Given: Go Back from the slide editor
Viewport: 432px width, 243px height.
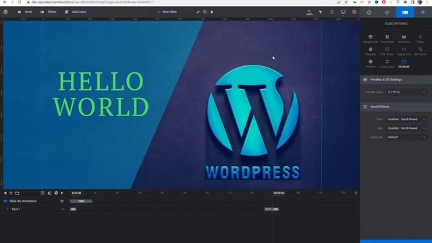Looking at the screenshot, I should (25, 12).
